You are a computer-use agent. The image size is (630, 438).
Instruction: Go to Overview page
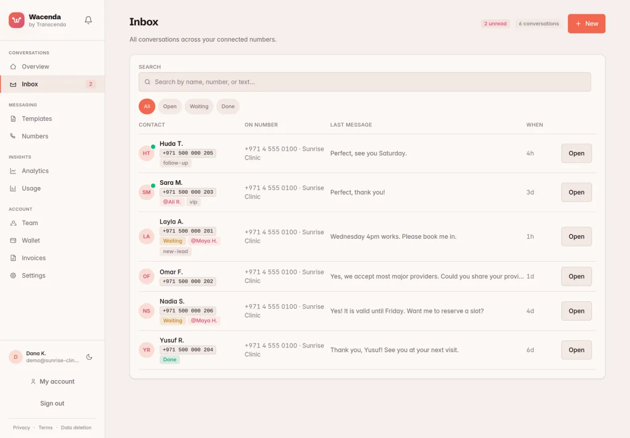pos(52,67)
